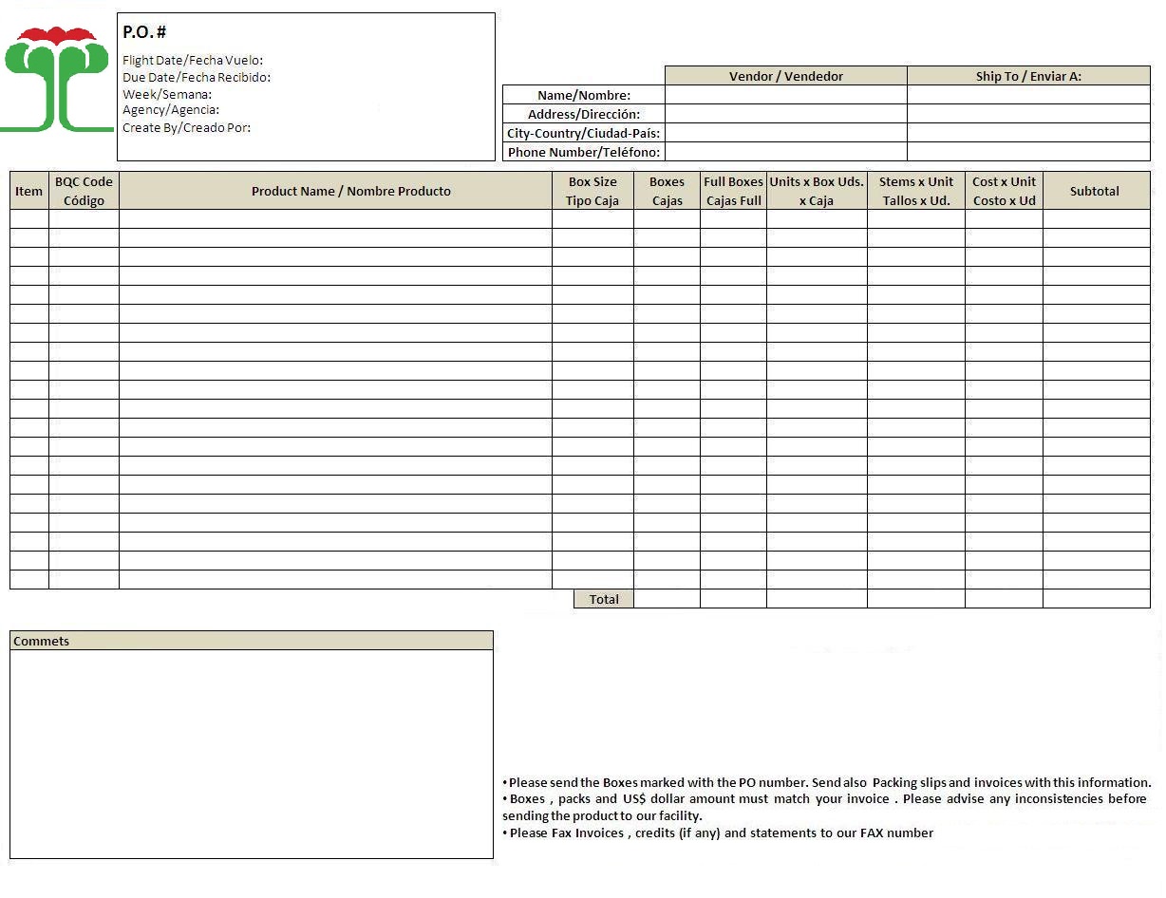Click the green and red tree logo

(x=56, y=80)
